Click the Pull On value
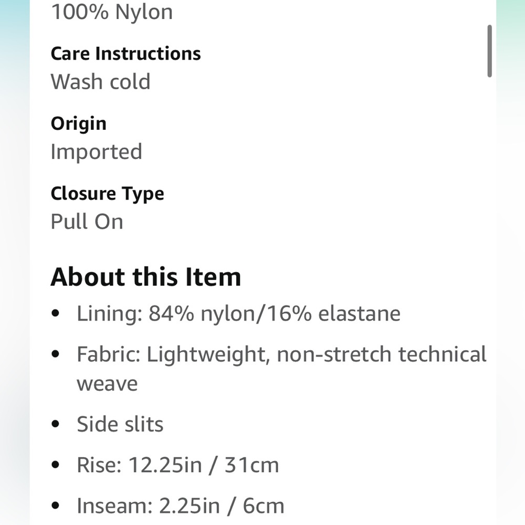The image size is (525, 525). (x=87, y=222)
